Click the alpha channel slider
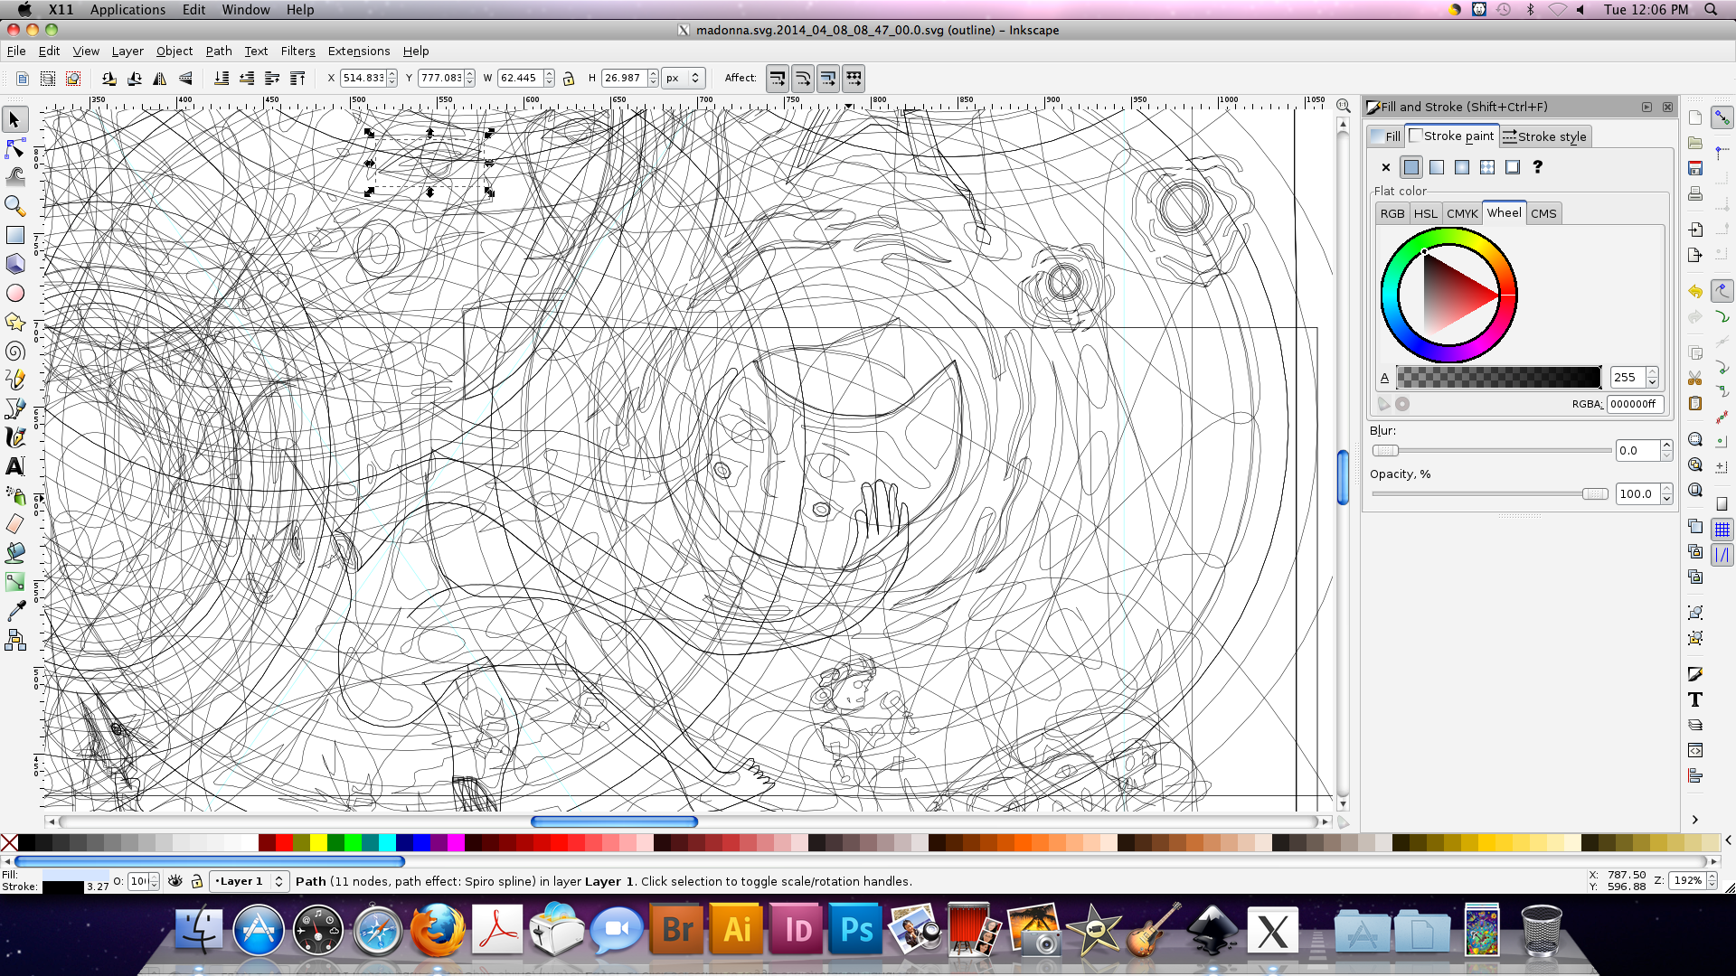Screen dimensions: 1736x976 tap(1498, 378)
